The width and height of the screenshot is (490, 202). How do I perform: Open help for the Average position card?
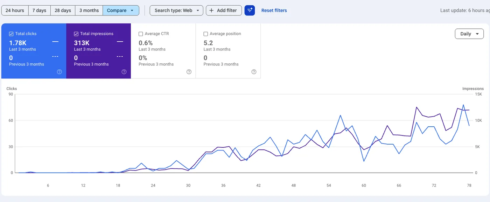pyautogui.click(x=253, y=72)
